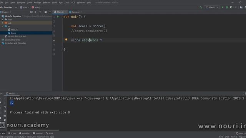Click the fold marker at closing brace

pos(63,49)
